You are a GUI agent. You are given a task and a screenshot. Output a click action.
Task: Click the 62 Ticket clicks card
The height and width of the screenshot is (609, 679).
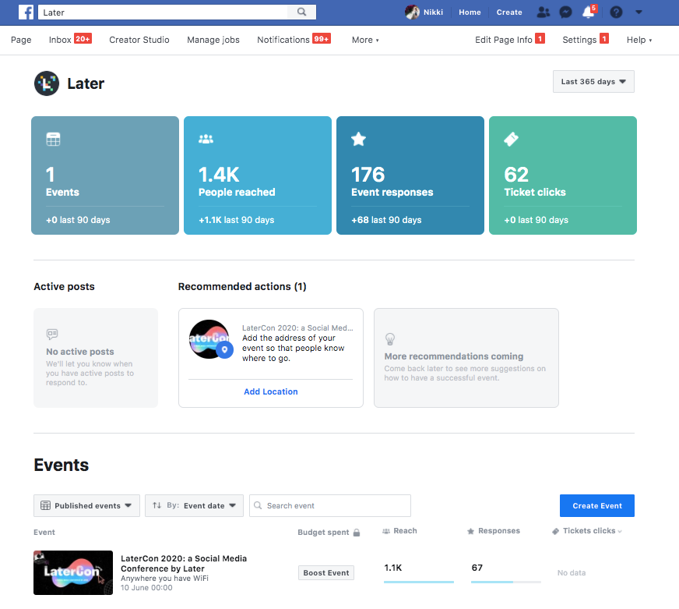click(563, 175)
